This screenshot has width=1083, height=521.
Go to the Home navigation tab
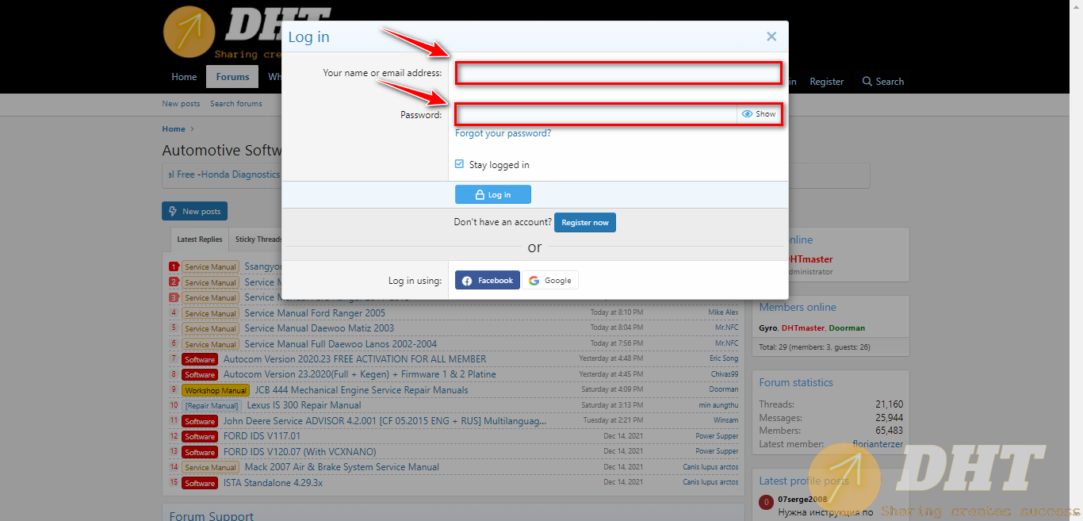(184, 77)
